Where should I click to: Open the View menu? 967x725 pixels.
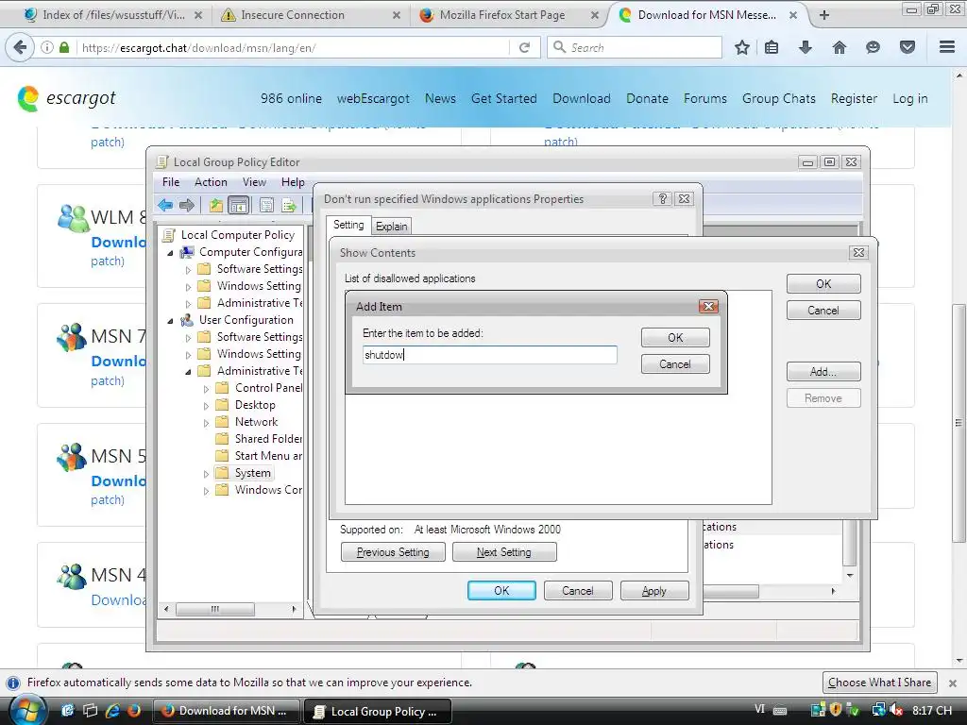(254, 182)
